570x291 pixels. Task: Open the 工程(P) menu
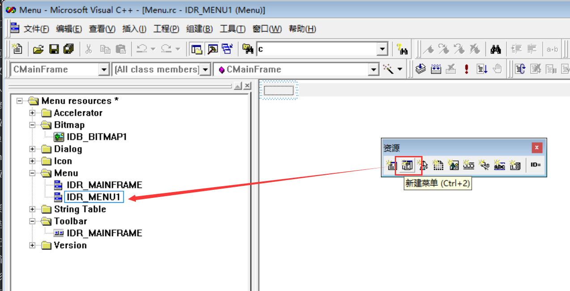pos(166,29)
